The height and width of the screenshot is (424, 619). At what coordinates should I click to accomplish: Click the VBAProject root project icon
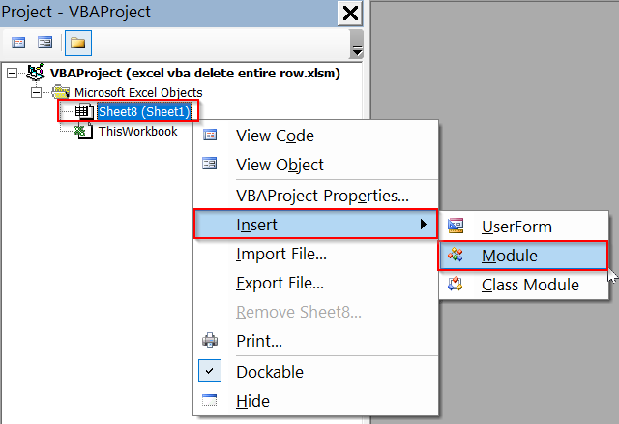tap(38, 73)
